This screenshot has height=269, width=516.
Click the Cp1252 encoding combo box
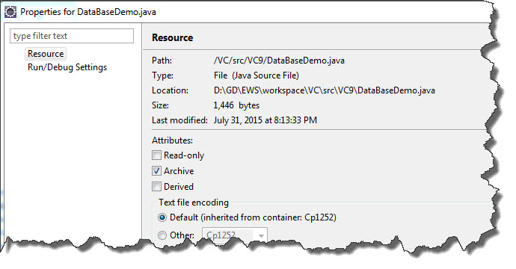(234, 235)
